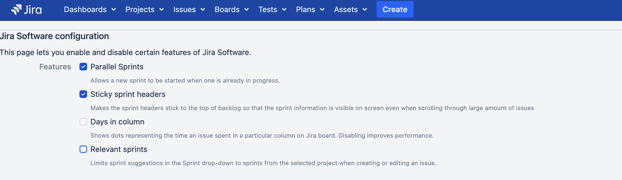Viewport: 622px width, 180px height.
Task: Click 'Makes the sprint headers stick' description
Action: (x=312, y=108)
